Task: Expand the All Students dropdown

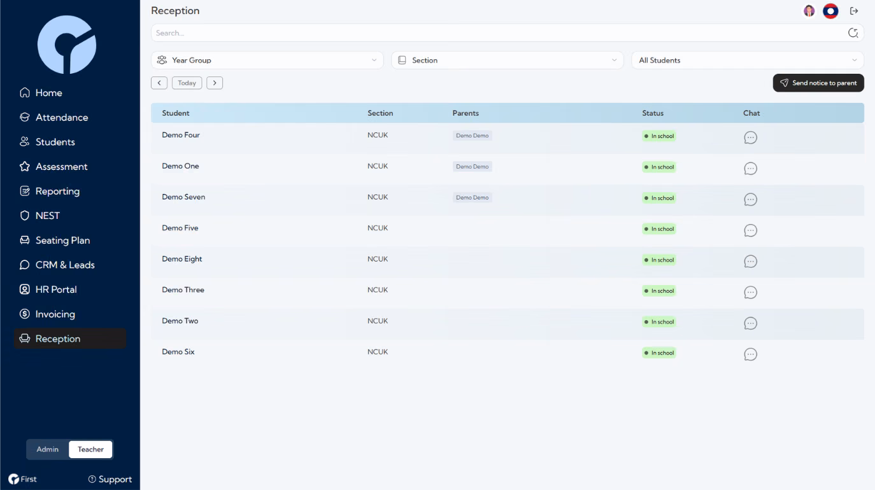Action: pos(748,60)
